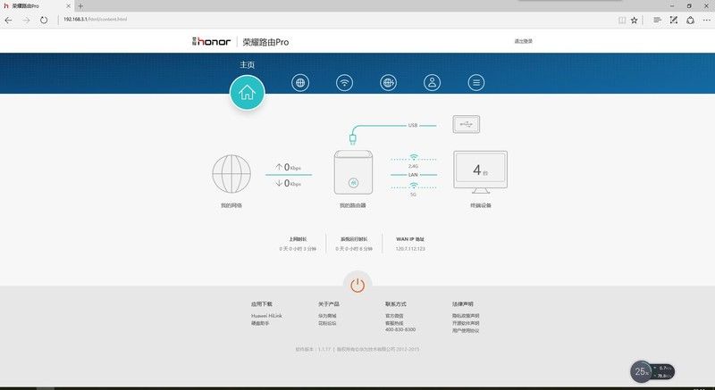The height and width of the screenshot is (390, 715).
Task: Click the orange power/reboot button
Action: pyautogui.click(x=357, y=286)
